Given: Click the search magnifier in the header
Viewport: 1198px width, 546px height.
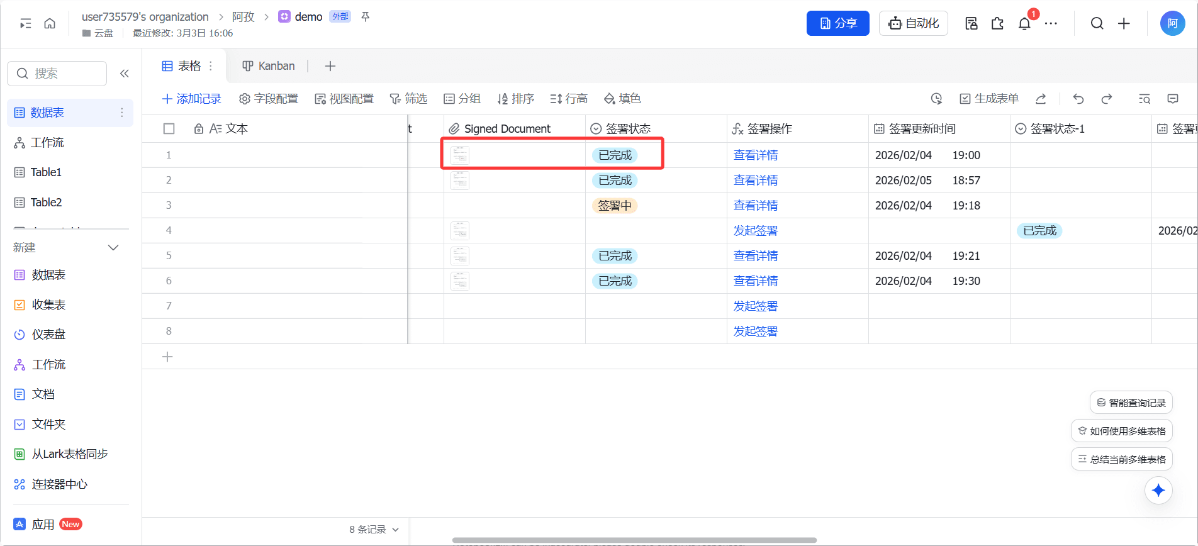Looking at the screenshot, I should pos(1097,23).
